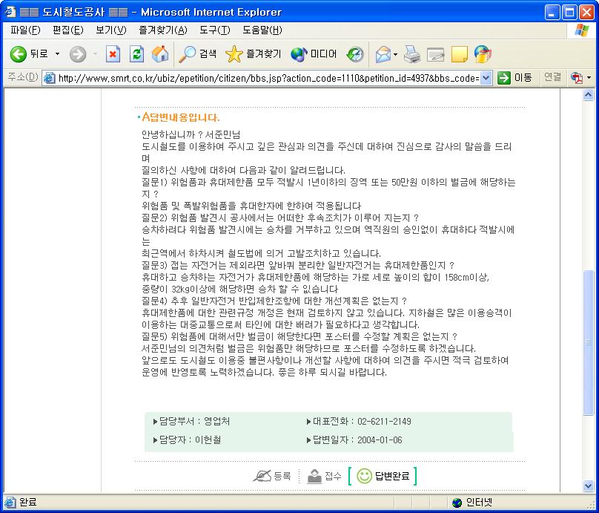Go to the Home page icon
Screen dimensions: 599x513
click(159, 54)
